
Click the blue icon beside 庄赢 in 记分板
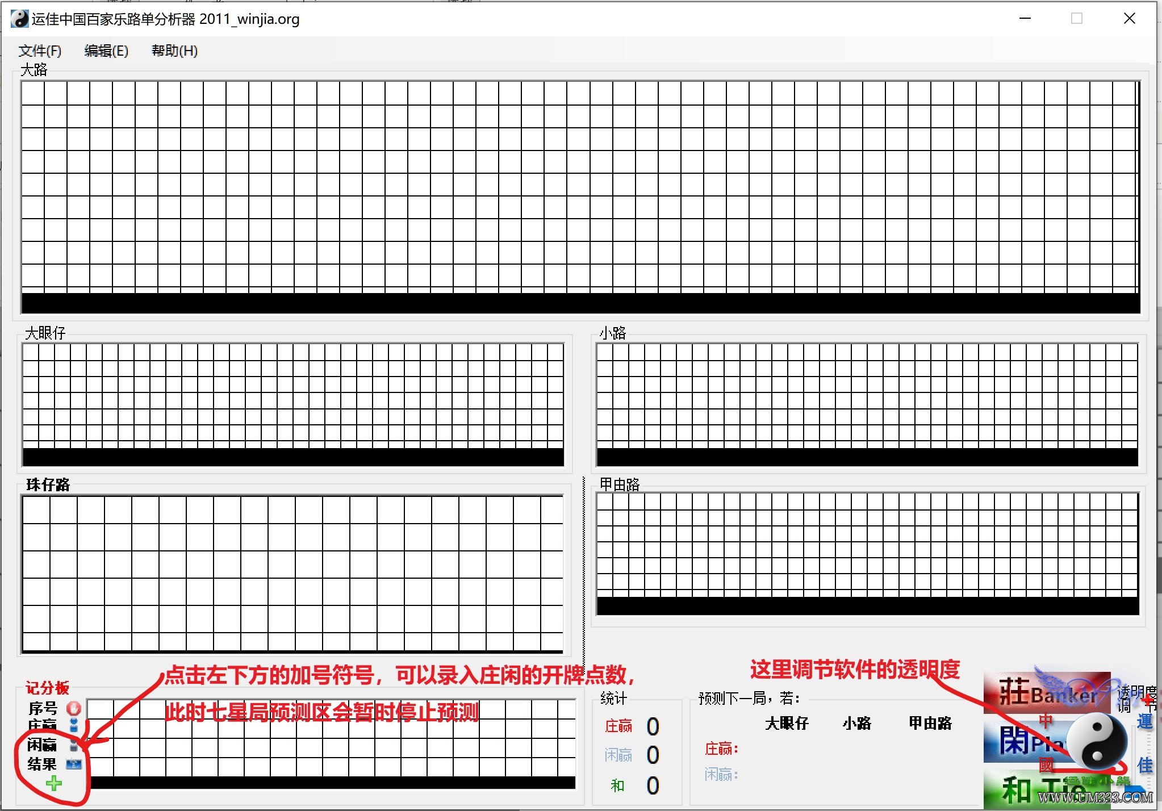[74, 725]
